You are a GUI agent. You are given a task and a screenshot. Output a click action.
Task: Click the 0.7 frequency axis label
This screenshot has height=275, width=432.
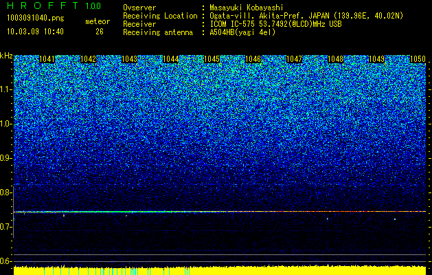click(5, 227)
